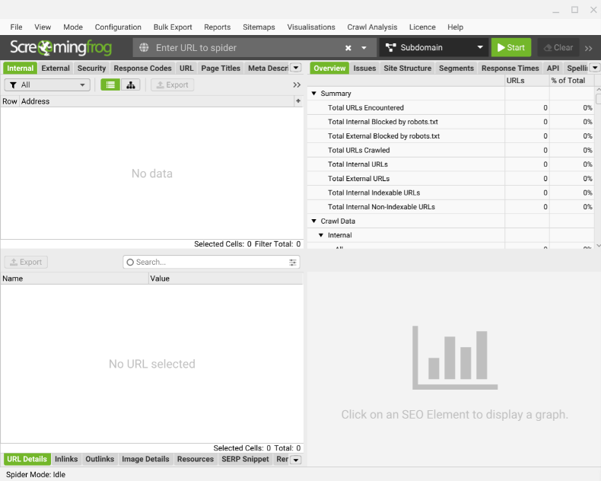Select Total External URLs row
Image resolution: width=601 pixels, height=481 pixels.
(450, 178)
